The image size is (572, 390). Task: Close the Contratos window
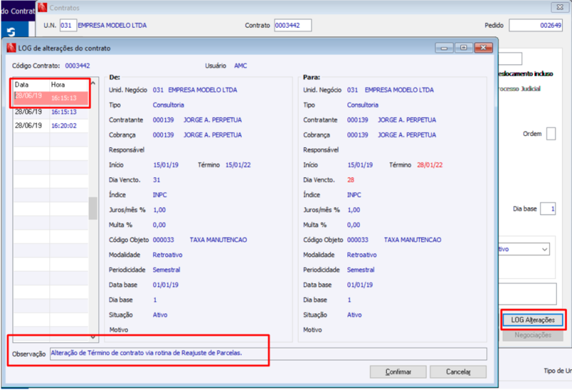tap(560, 7)
